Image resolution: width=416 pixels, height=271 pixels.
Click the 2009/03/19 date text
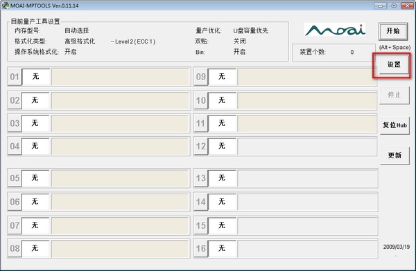tap(397, 247)
